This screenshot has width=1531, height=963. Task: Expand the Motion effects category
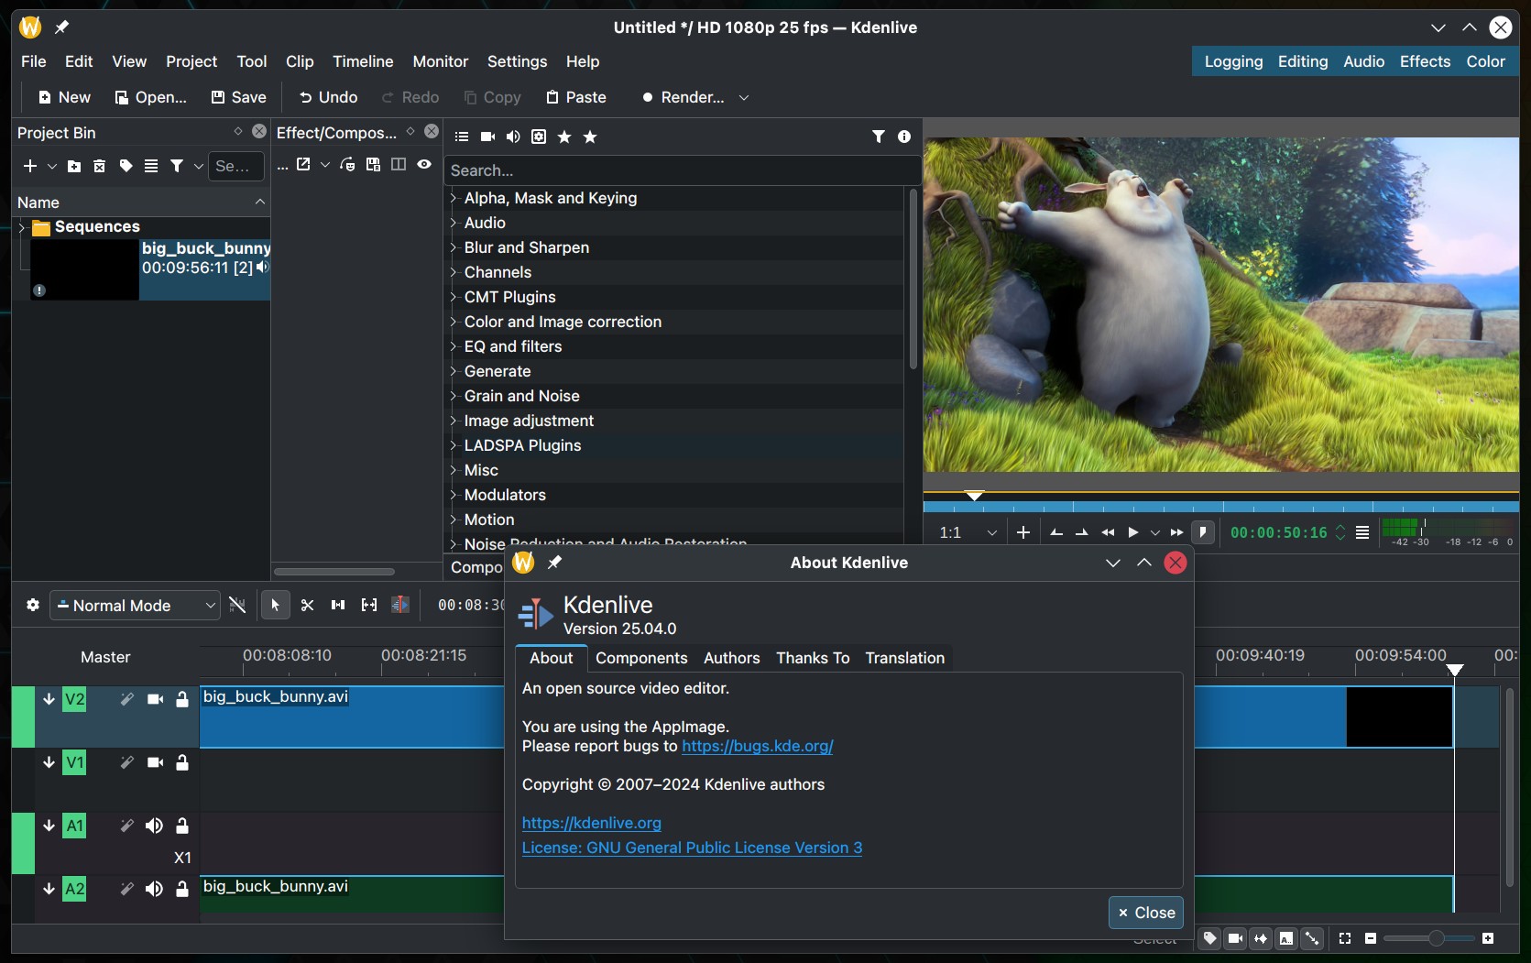tap(453, 520)
